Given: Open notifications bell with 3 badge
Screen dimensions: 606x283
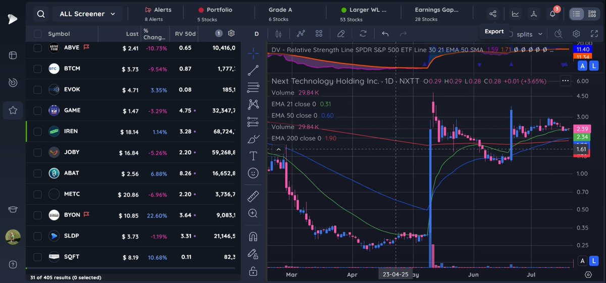Looking at the screenshot, I should point(553,14).
